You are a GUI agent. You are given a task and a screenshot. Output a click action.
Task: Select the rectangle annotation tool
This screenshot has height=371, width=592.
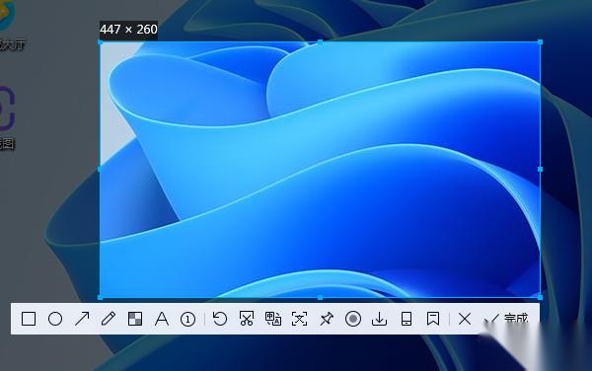coord(29,319)
